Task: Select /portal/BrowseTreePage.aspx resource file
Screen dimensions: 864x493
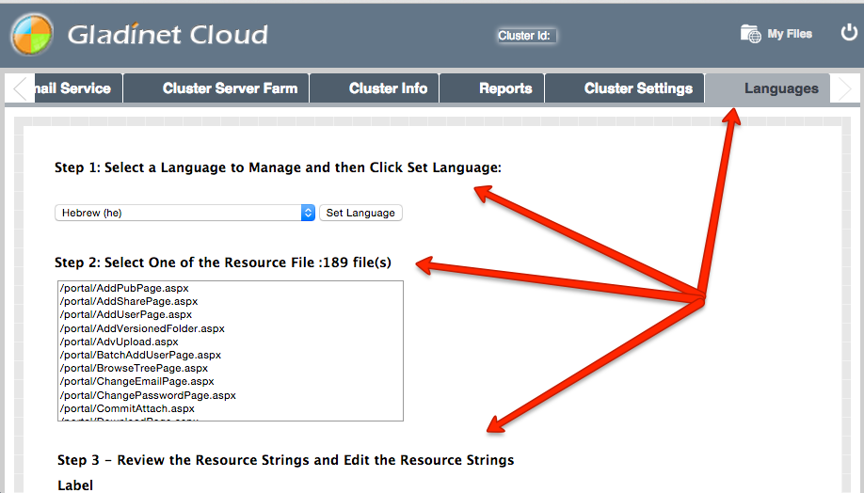Action: [x=231, y=368]
